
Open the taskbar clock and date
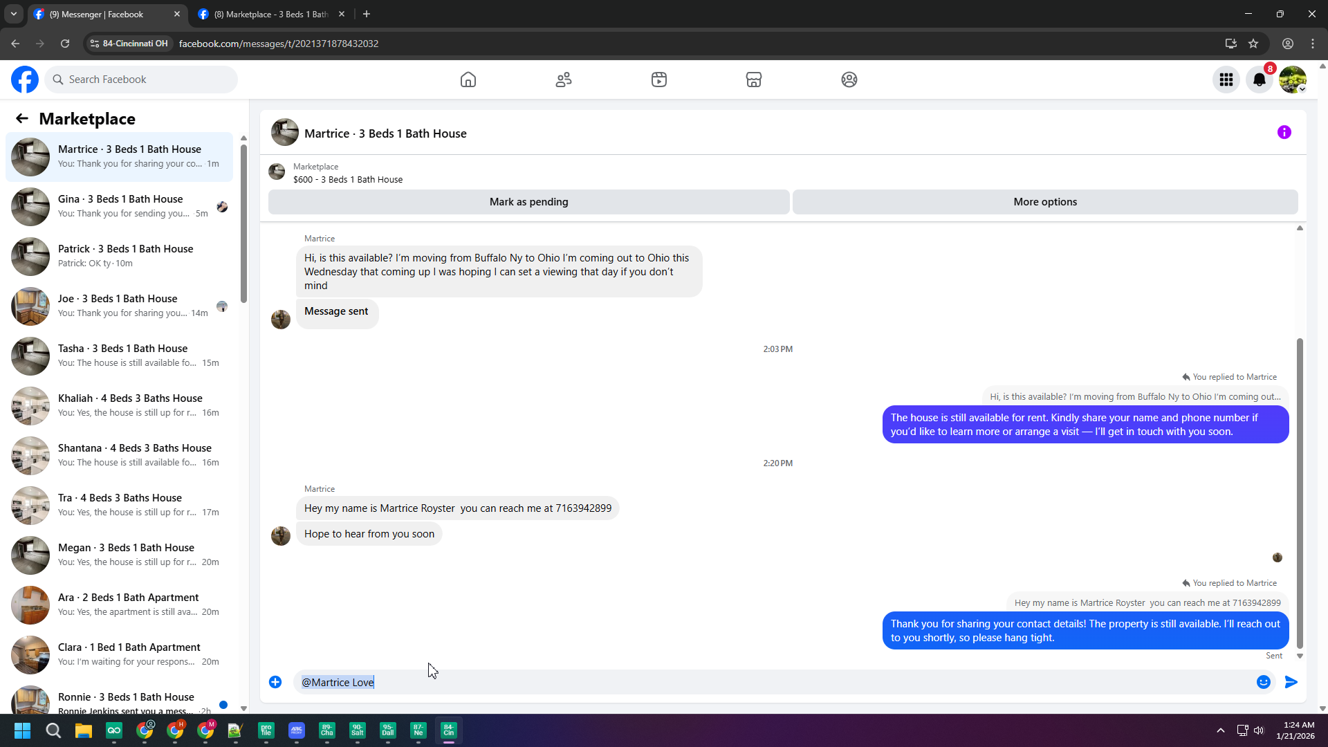(x=1295, y=730)
